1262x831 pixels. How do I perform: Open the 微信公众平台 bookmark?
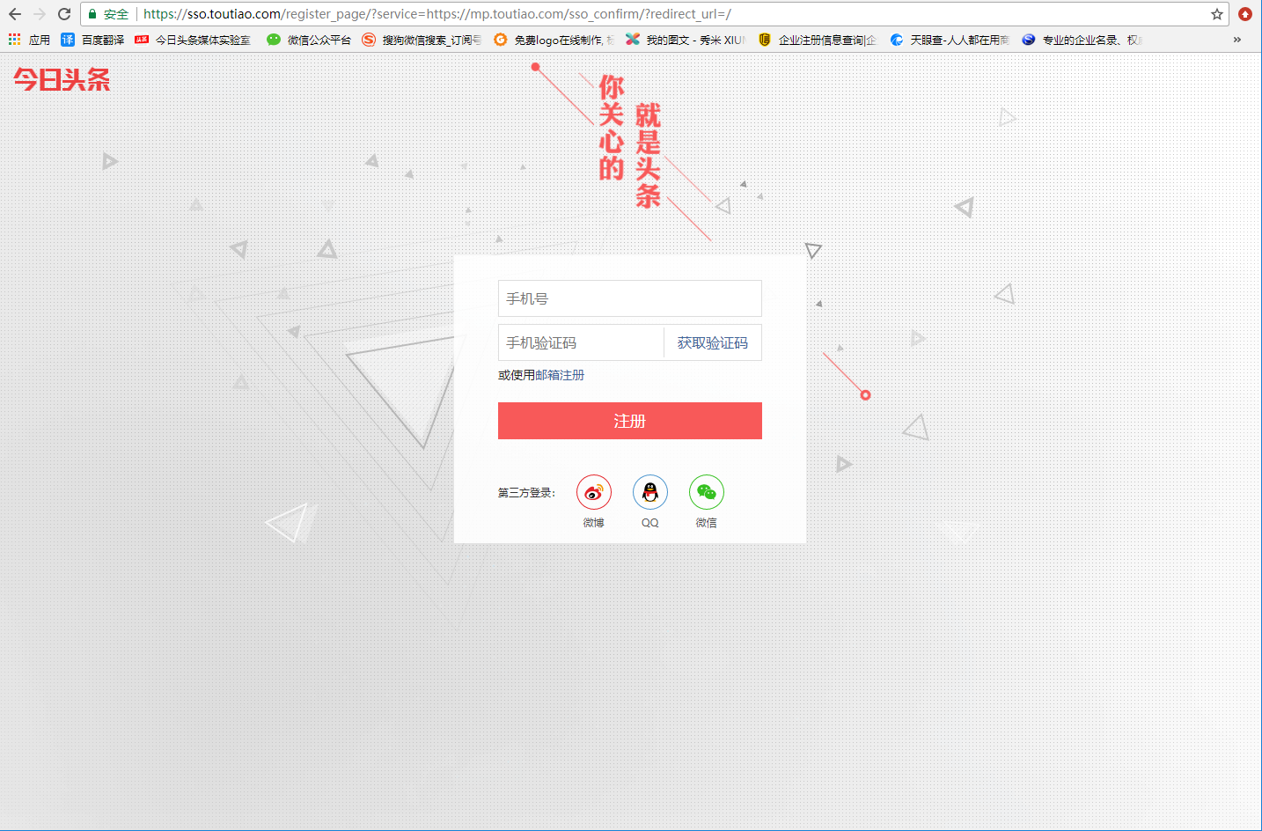[x=309, y=40]
